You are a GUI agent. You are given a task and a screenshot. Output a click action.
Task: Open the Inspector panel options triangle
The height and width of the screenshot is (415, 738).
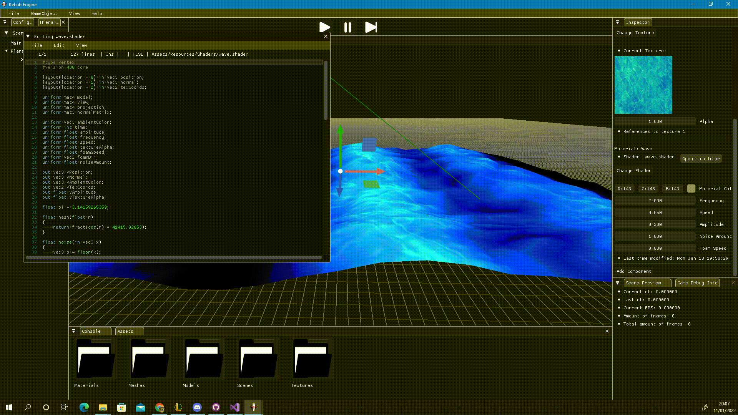point(618,22)
